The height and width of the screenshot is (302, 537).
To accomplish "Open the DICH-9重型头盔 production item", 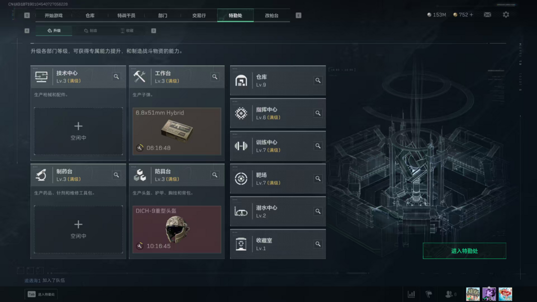I will click(x=177, y=229).
